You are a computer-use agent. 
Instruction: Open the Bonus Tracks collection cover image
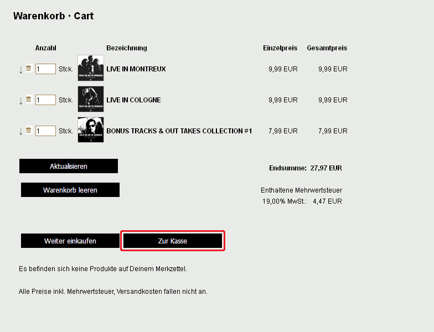coord(91,130)
